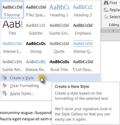This screenshot has height=125, width=120.
Task: Click the Clear Formatting eraser icon
Action: click(x=5, y=85)
